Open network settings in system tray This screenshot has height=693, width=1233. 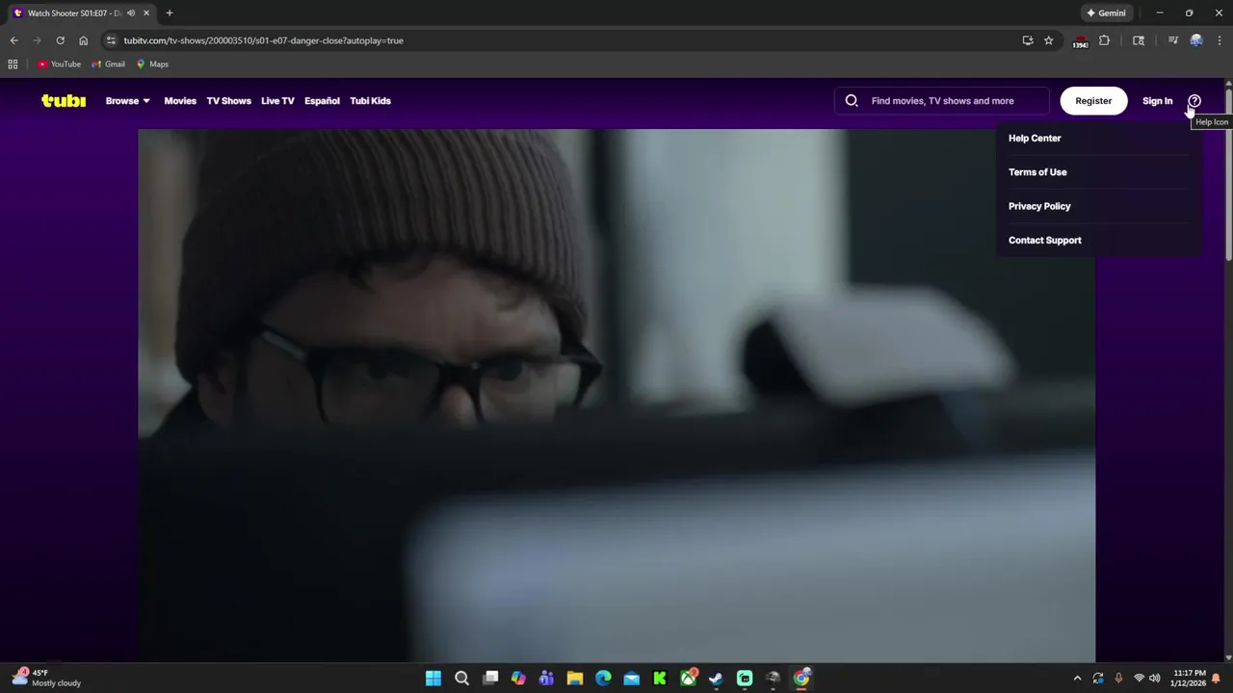(x=1139, y=679)
